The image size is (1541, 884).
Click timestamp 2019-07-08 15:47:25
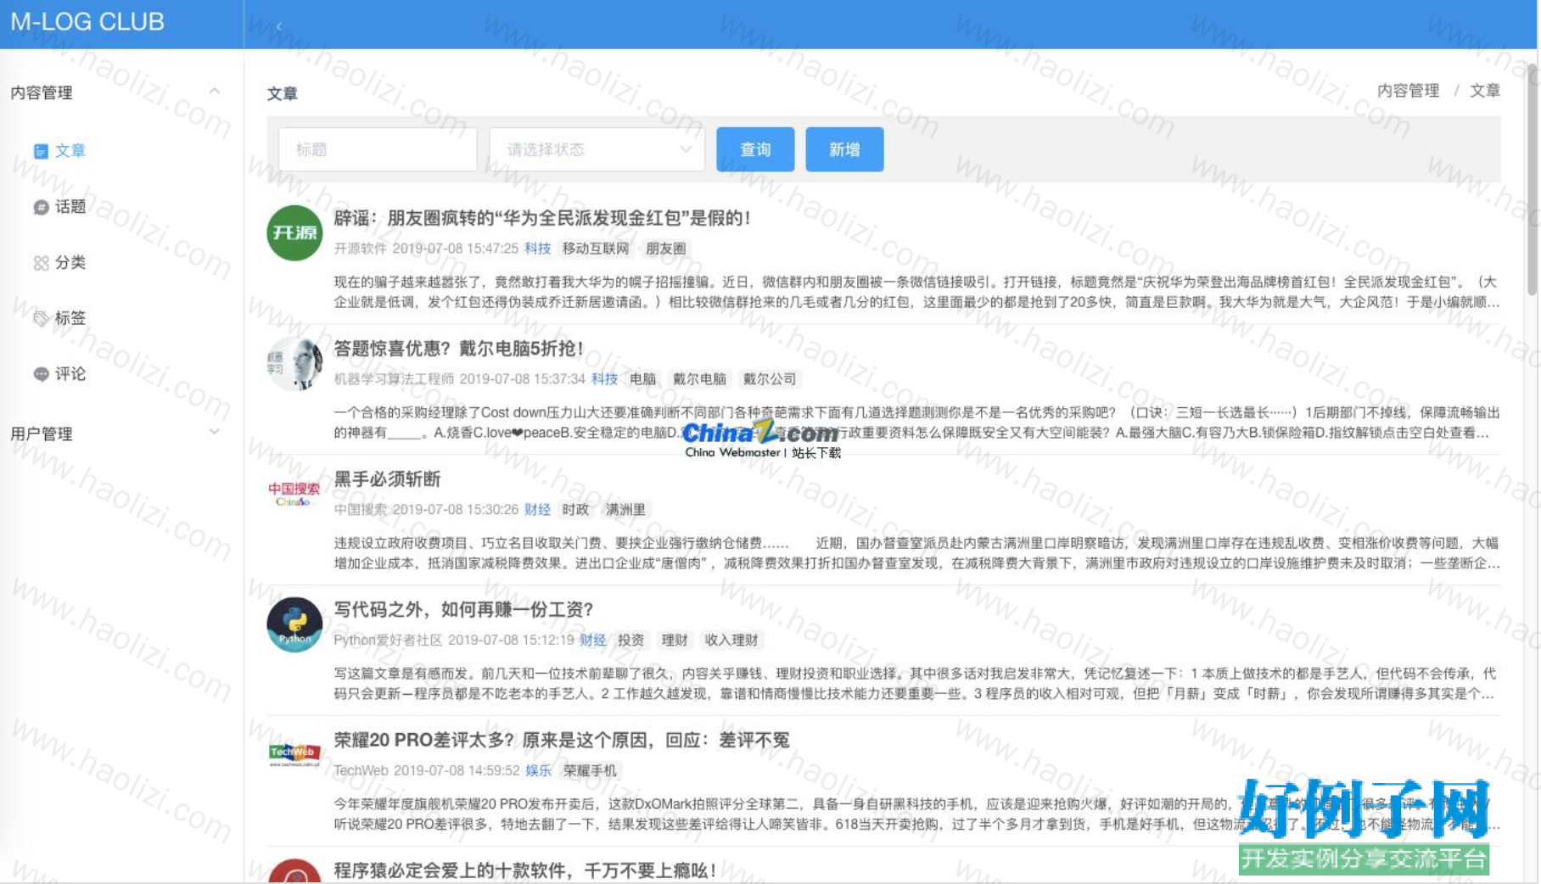(x=455, y=249)
